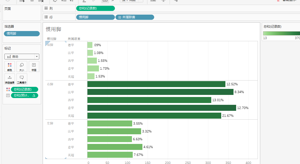This screenshot has width=300, height=164.
Task: Select the 所属联赛 pill on Rows shelf
Action: pyautogui.click(x=135, y=17)
